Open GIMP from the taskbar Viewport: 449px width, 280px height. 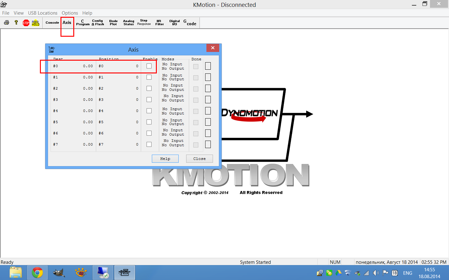click(x=59, y=273)
